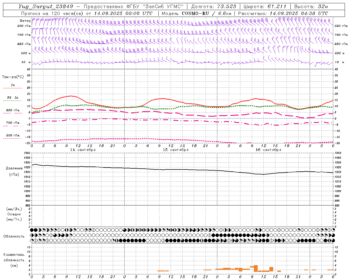Click the provider text ФГБУ "ЗапСиб УГМС"
This screenshot has width=349, height=279.
[155, 7]
